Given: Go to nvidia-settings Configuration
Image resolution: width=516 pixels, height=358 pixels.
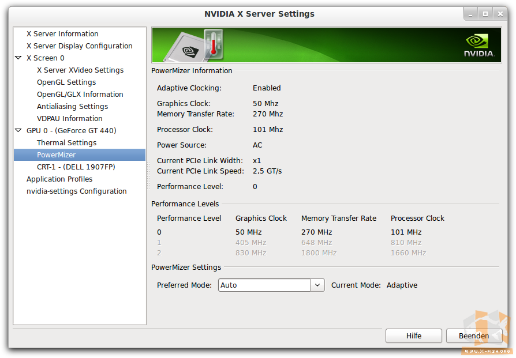Looking at the screenshot, I should click(x=77, y=191).
